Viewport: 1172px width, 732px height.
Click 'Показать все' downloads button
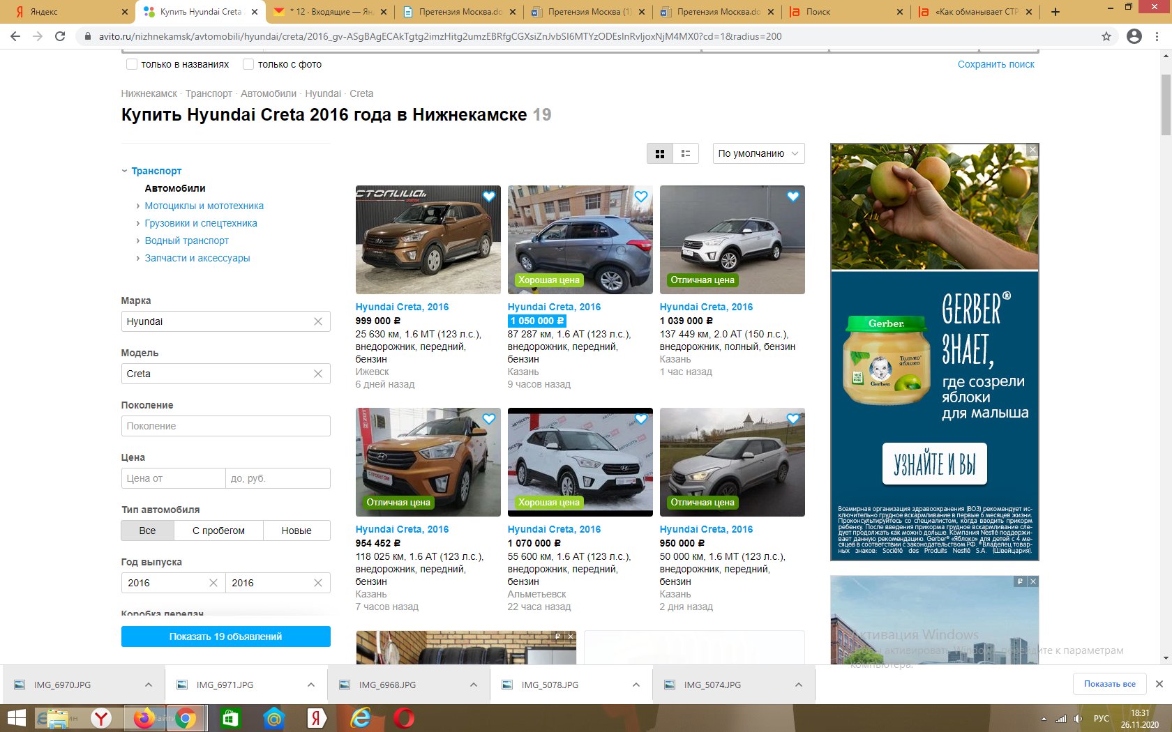[1109, 684]
